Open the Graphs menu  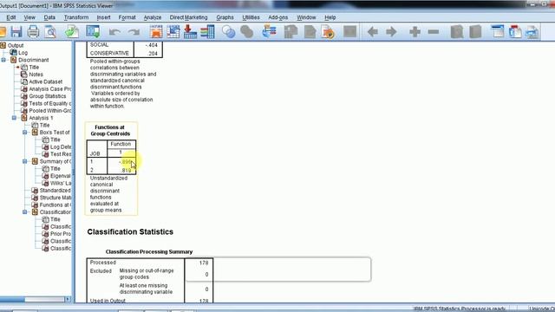pyautogui.click(x=225, y=17)
